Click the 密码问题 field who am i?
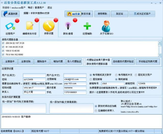 click(x=34, y=88)
